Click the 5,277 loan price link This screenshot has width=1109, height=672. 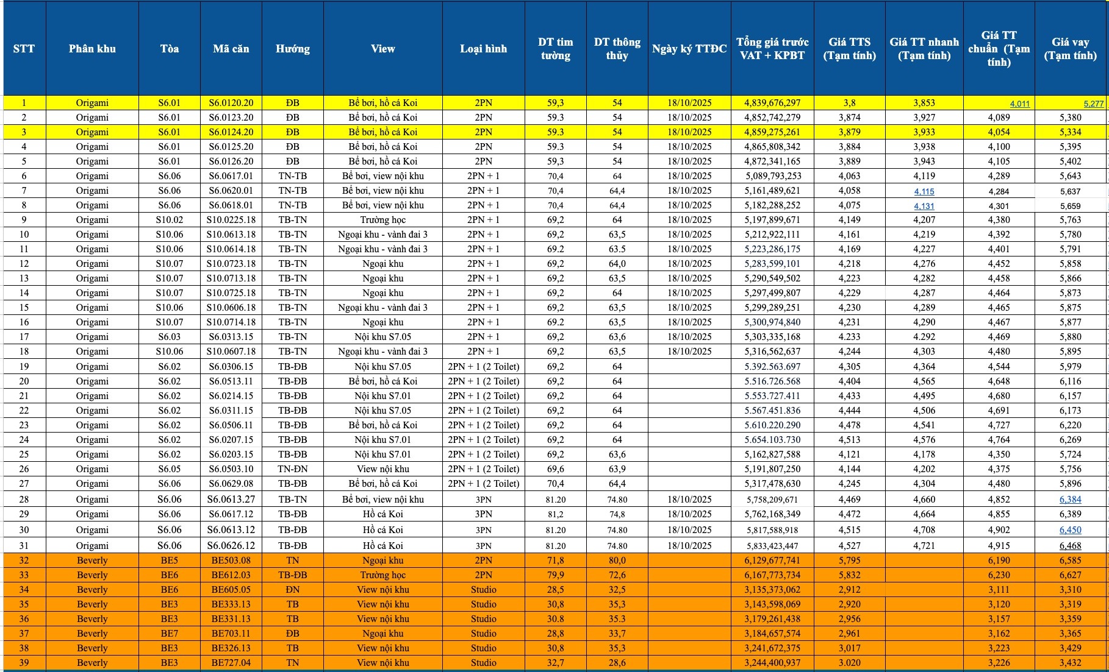tap(1093, 104)
